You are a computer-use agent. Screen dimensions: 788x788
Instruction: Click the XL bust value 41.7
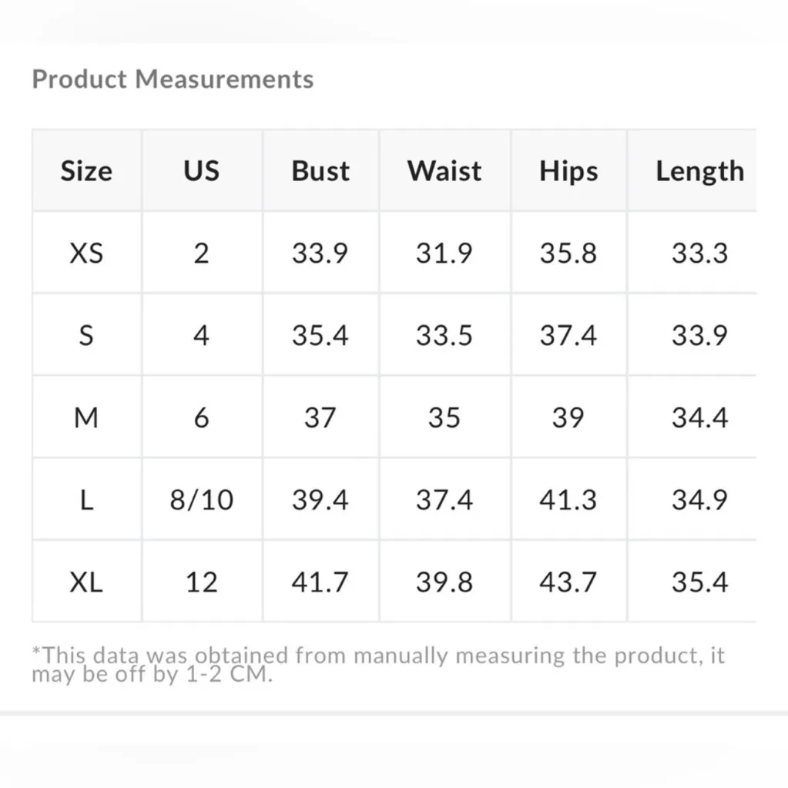[320, 582]
